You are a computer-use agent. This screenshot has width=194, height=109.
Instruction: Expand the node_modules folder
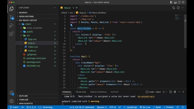pos(37,28)
